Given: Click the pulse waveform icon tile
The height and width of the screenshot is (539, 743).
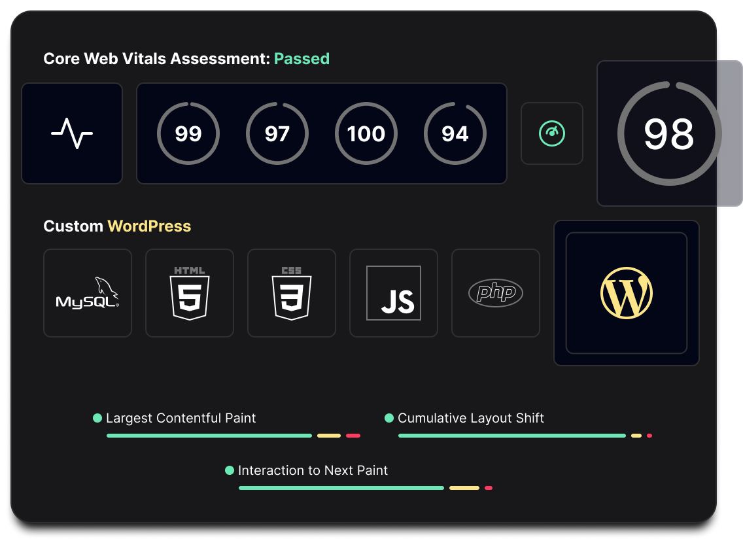Looking at the screenshot, I should pyautogui.click(x=72, y=133).
